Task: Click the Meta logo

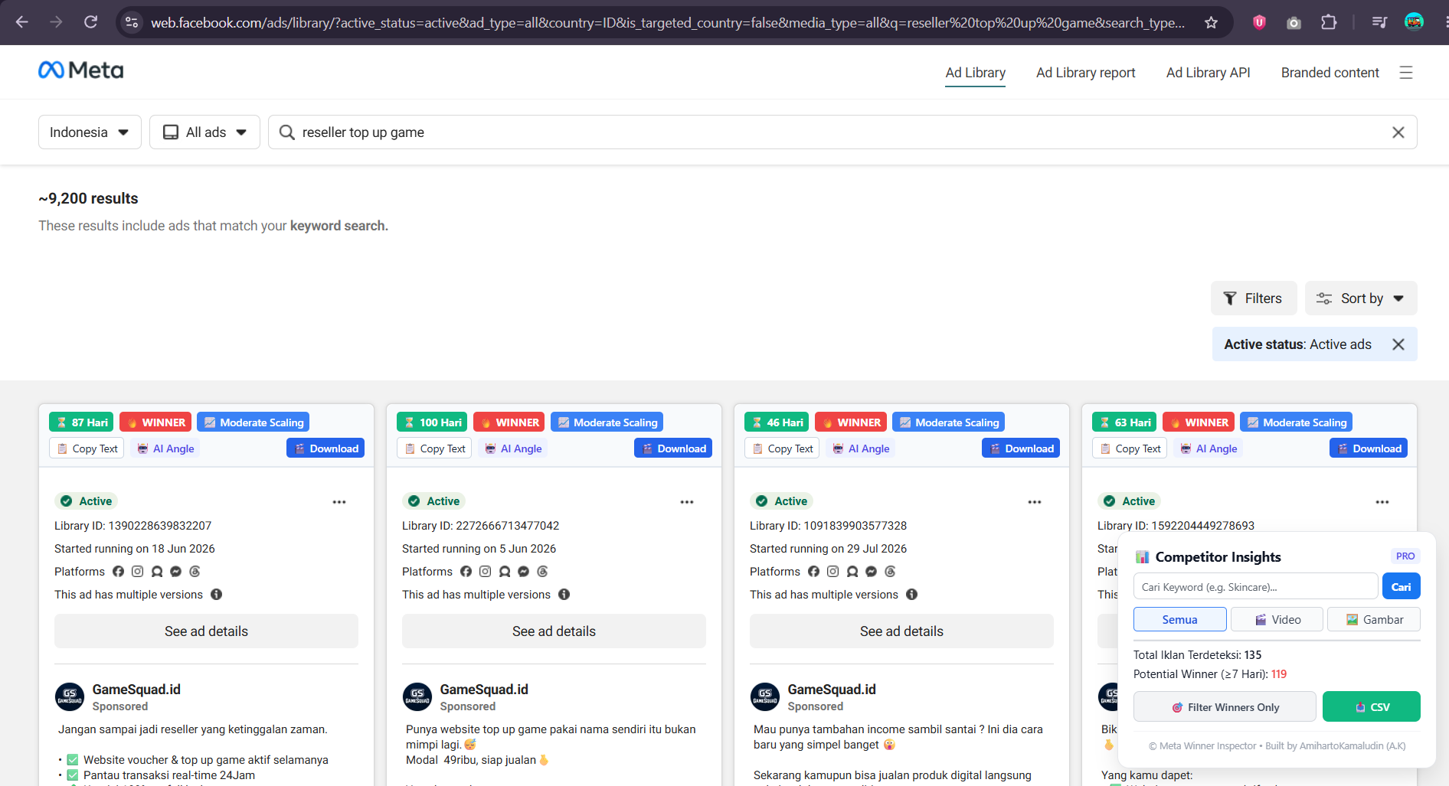Action: [80, 70]
